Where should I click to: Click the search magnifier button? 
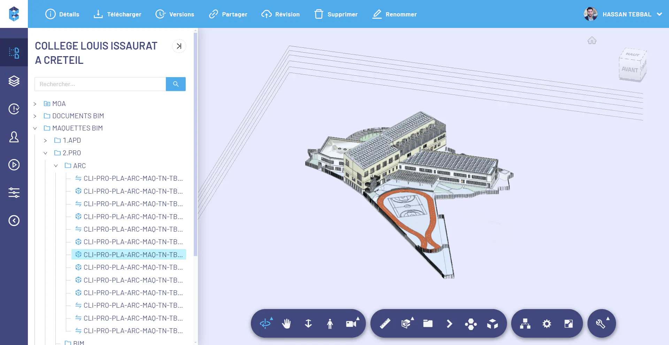coord(176,84)
